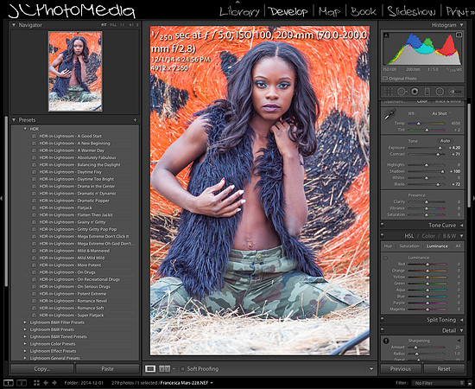Go forward with filmstrip right arrow
This screenshot has width=475, height=389.
tap(54, 383)
